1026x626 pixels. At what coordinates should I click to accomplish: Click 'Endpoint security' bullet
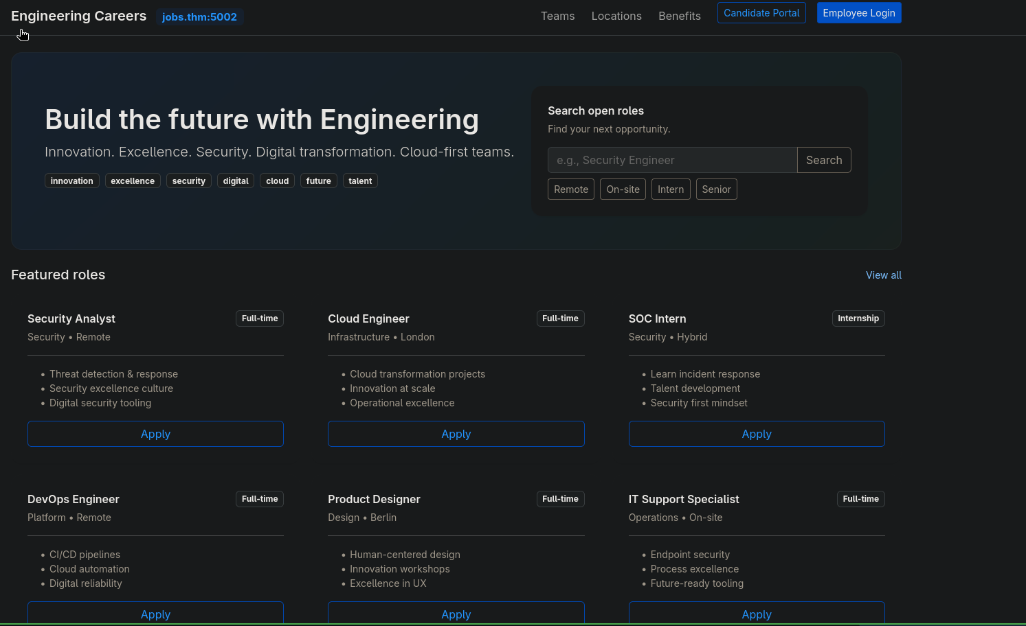(x=690, y=555)
